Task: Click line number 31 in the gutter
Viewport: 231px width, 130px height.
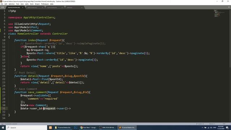Action: coord(4,108)
